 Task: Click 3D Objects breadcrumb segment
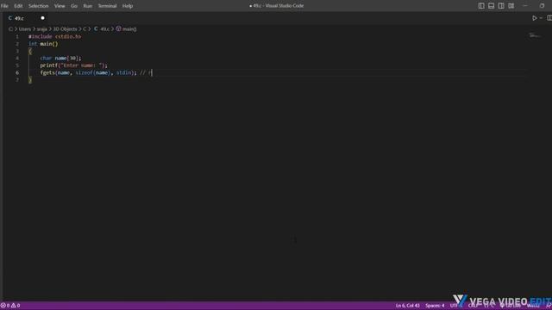click(65, 29)
